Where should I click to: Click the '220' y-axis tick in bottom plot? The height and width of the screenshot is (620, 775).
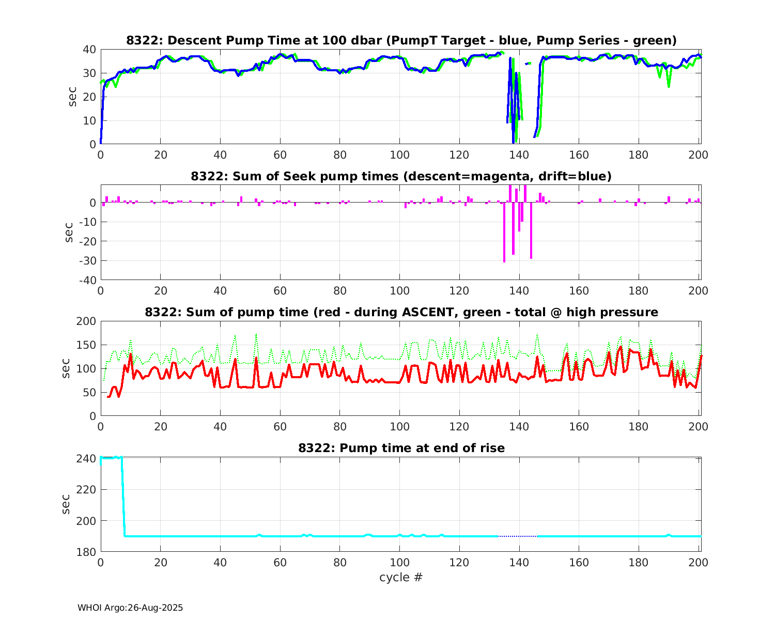tap(87, 489)
